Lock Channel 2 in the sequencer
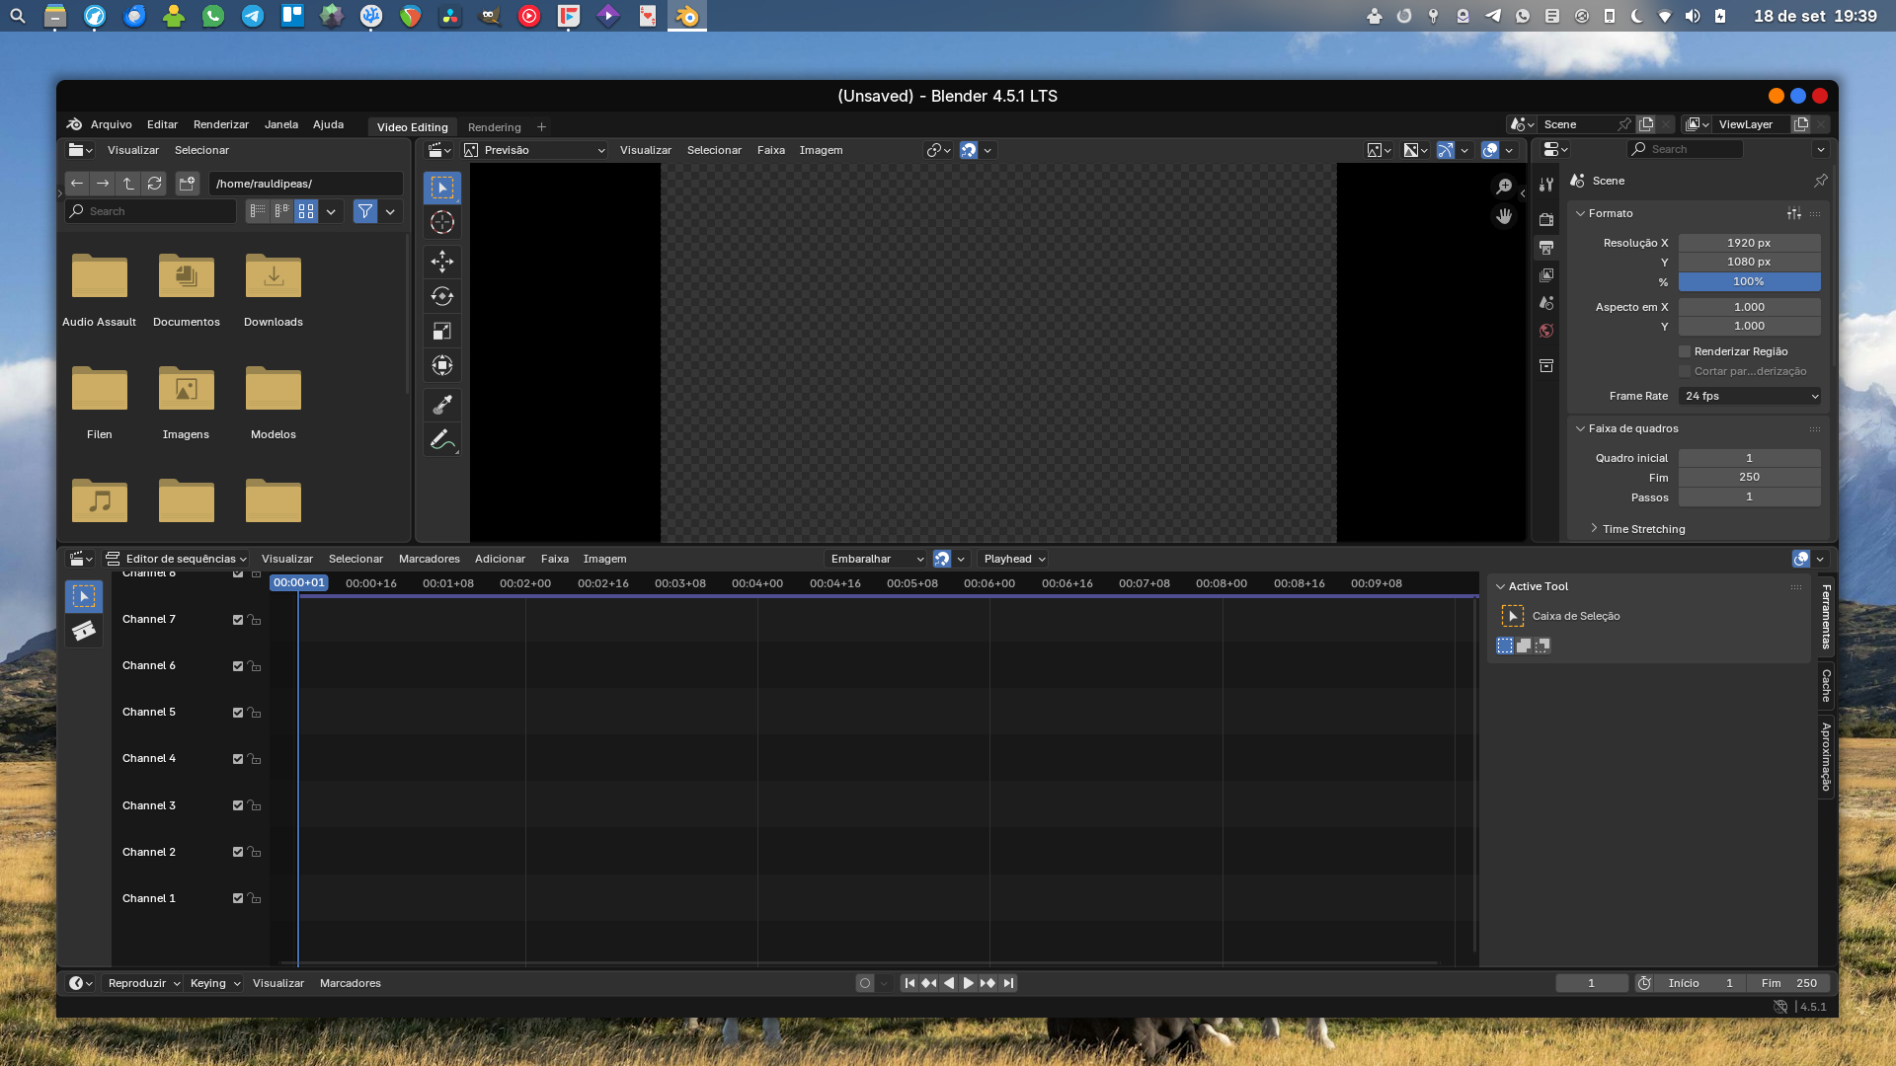The width and height of the screenshot is (1896, 1066). pyautogui.click(x=254, y=851)
